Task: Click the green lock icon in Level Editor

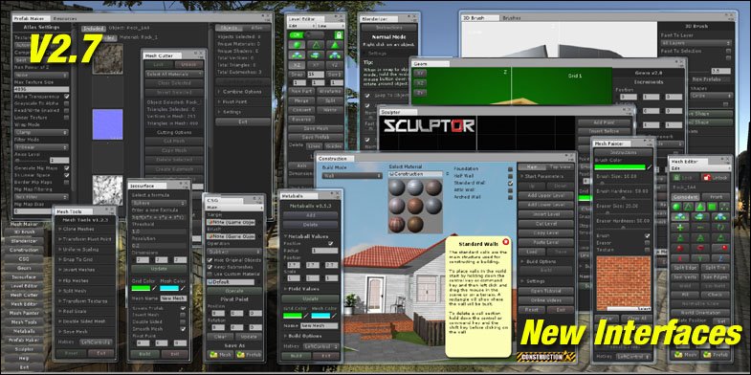Action: click(339, 35)
